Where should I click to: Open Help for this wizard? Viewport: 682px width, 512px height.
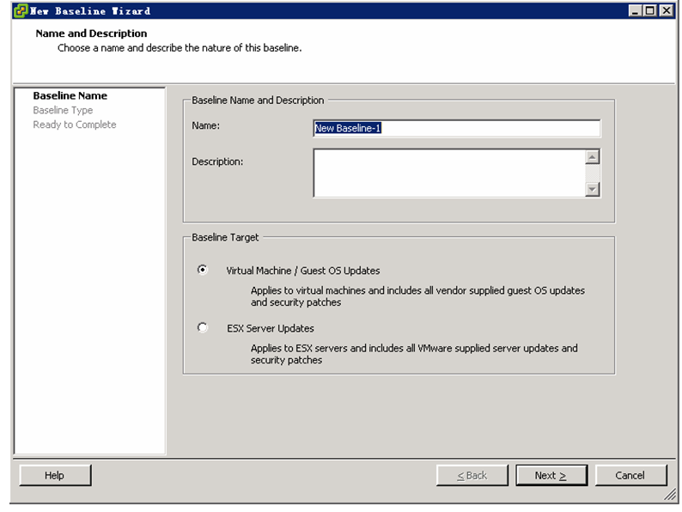(55, 475)
